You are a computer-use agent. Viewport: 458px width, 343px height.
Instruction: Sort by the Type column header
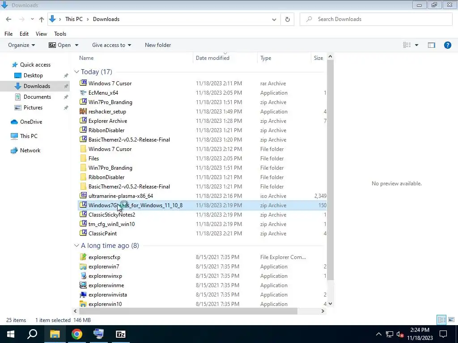click(x=266, y=58)
